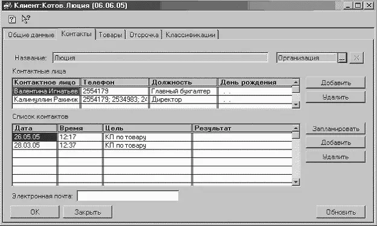Screen dimensions: 377x226
Task: Activate the context help cursor icon
Action: click(25, 19)
